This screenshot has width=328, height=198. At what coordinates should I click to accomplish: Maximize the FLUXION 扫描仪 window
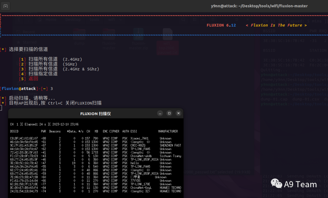(x=169, y=113)
